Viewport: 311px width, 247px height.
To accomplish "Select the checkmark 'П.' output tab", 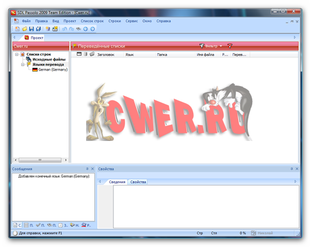I will pyautogui.click(x=40, y=225).
